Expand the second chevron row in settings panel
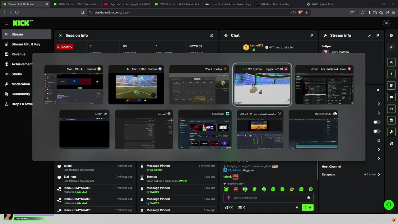 (x=379, y=113)
